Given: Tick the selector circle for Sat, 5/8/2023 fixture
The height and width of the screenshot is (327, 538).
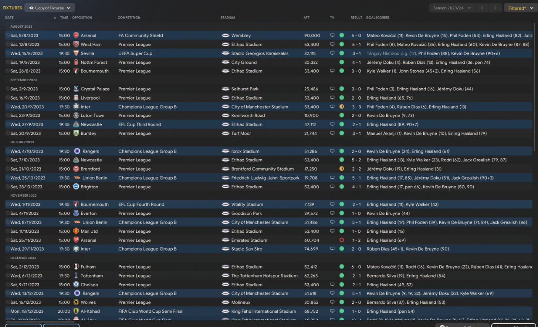Looking at the screenshot, I should pos(8,35).
